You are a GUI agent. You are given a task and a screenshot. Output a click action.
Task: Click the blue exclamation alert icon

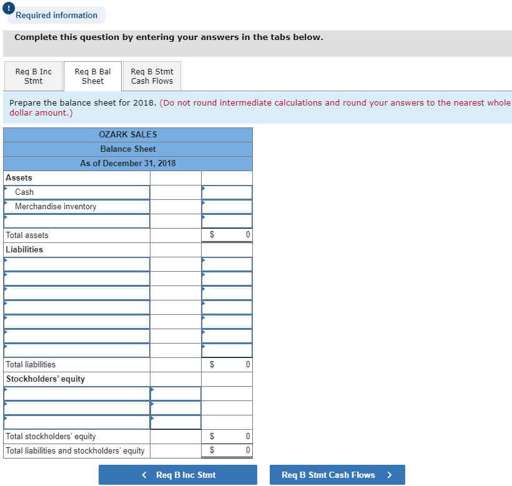tap(7, 7)
